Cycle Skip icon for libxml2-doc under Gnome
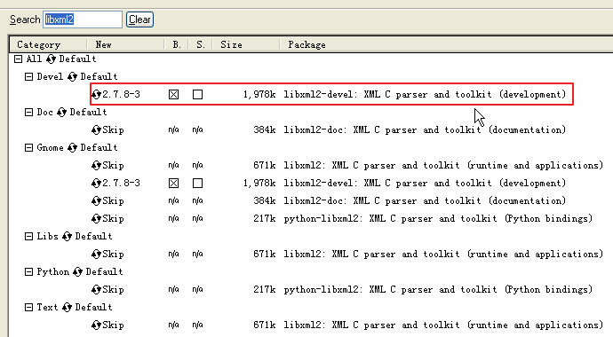Image resolution: width=613 pixels, height=337 pixels. [x=96, y=201]
